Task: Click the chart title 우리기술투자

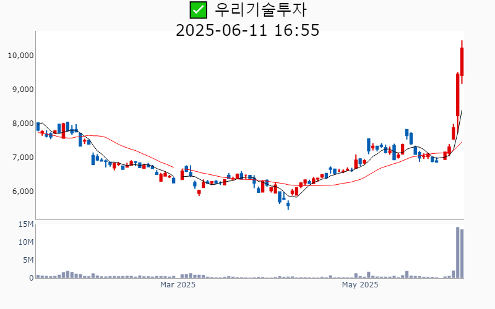Action: pos(260,10)
